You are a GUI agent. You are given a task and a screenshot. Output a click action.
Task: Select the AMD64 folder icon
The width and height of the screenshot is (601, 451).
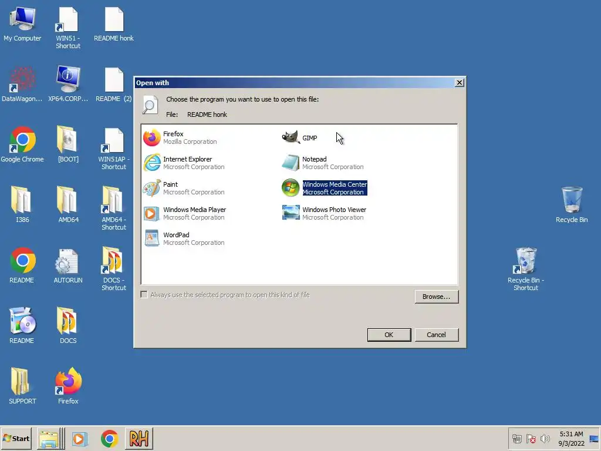[68, 205]
